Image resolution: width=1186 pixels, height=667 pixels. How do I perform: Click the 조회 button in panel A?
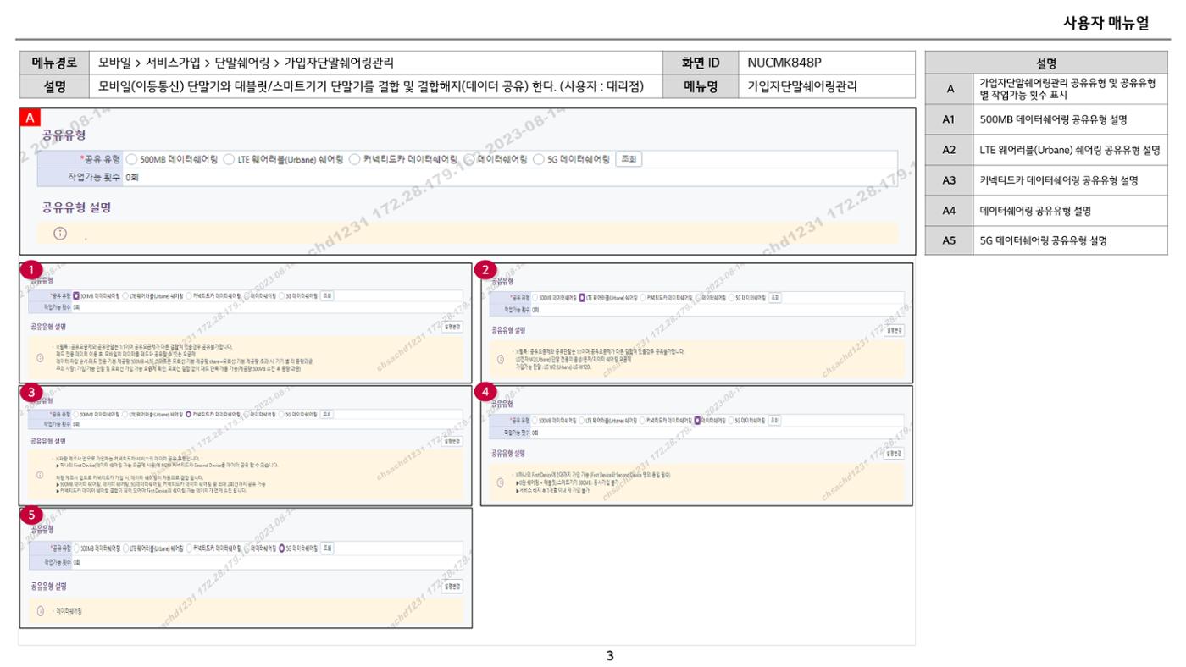point(628,159)
